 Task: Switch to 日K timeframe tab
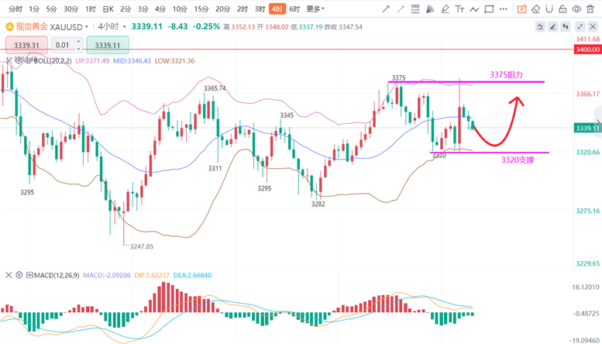tap(108, 9)
